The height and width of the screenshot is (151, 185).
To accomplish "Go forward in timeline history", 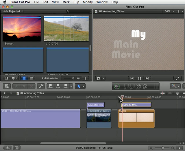I will (x=11, y=93).
